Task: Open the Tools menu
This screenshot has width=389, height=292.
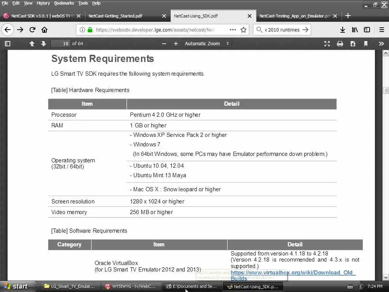Action: tap(83, 3)
